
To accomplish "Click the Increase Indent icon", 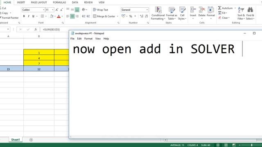I will pyautogui.click(x=88, y=16).
